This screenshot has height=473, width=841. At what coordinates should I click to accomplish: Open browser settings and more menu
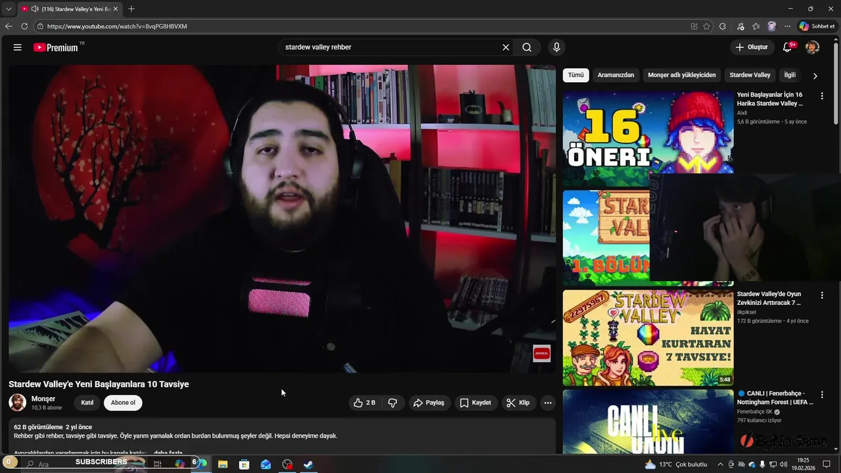pyautogui.click(x=787, y=26)
